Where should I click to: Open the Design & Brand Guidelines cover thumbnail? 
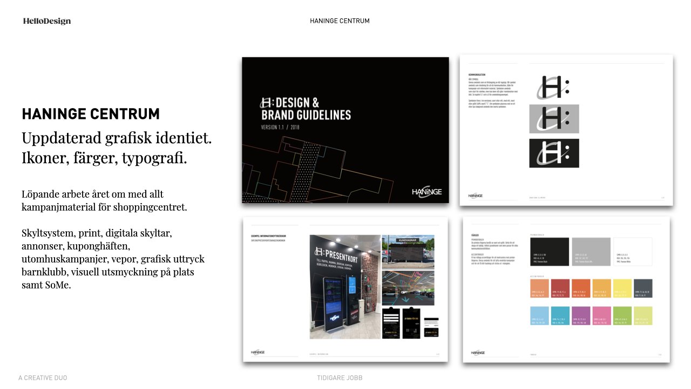pos(345,130)
